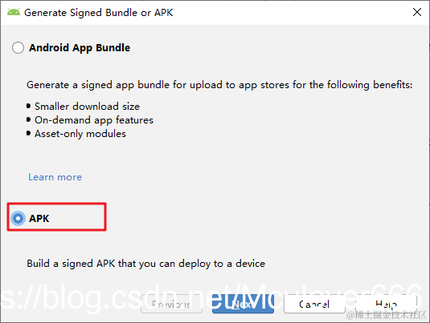This screenshot has width=430, height=323.
Task: Click the 'Build a signed APK' description
Action: 146,264
